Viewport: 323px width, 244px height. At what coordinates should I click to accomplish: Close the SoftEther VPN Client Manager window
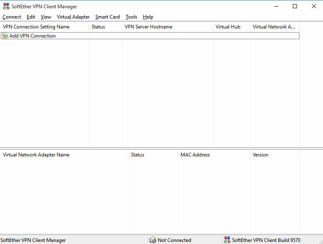click(x=314, y=6)
